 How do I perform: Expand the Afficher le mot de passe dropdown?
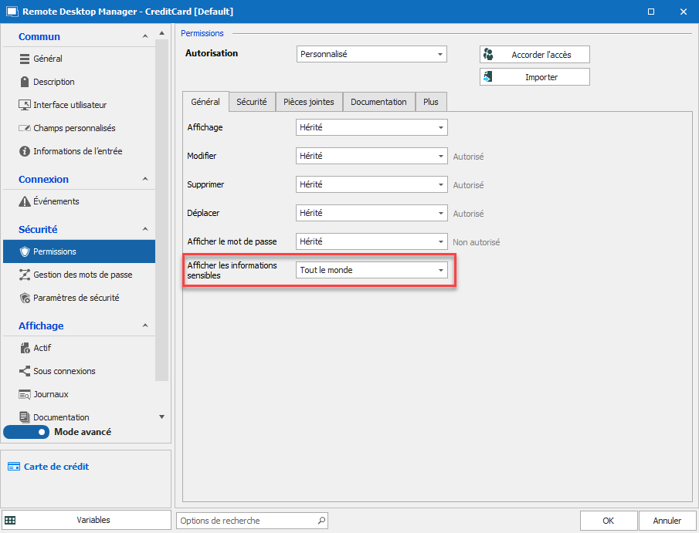pyautogui.click(x=372, y=241)
